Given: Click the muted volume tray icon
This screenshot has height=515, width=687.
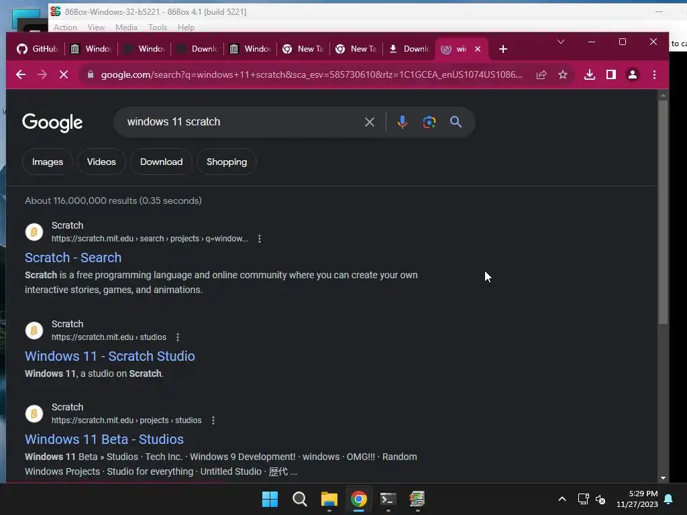Looking at the screenshot, I should pyautogui.click(x=600, y=499).
